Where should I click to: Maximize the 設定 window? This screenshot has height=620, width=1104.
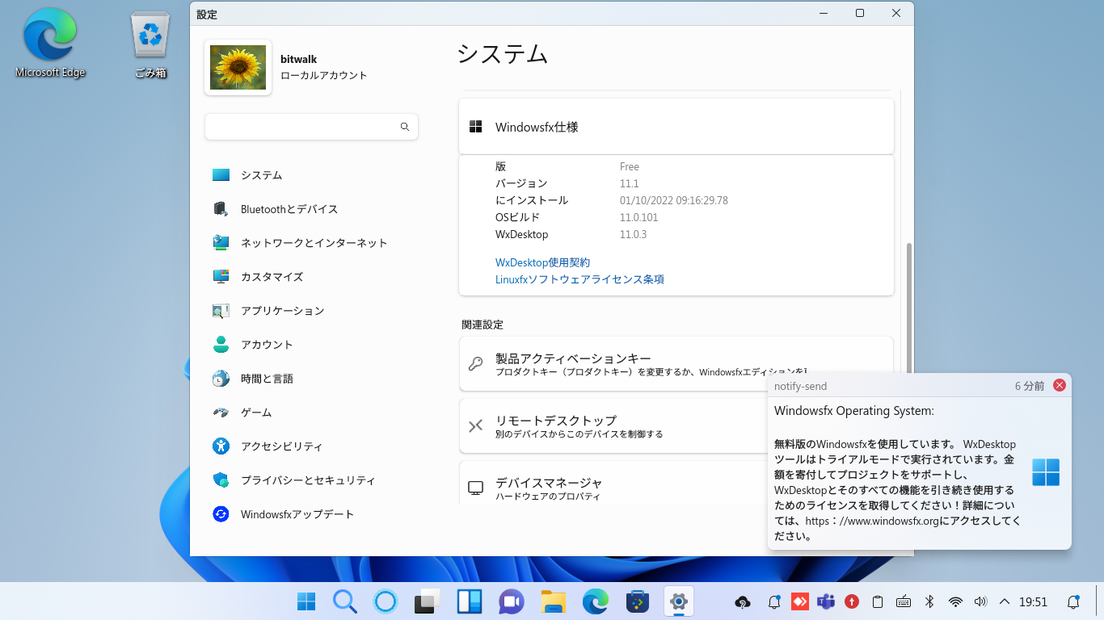[x=860, y=13]
